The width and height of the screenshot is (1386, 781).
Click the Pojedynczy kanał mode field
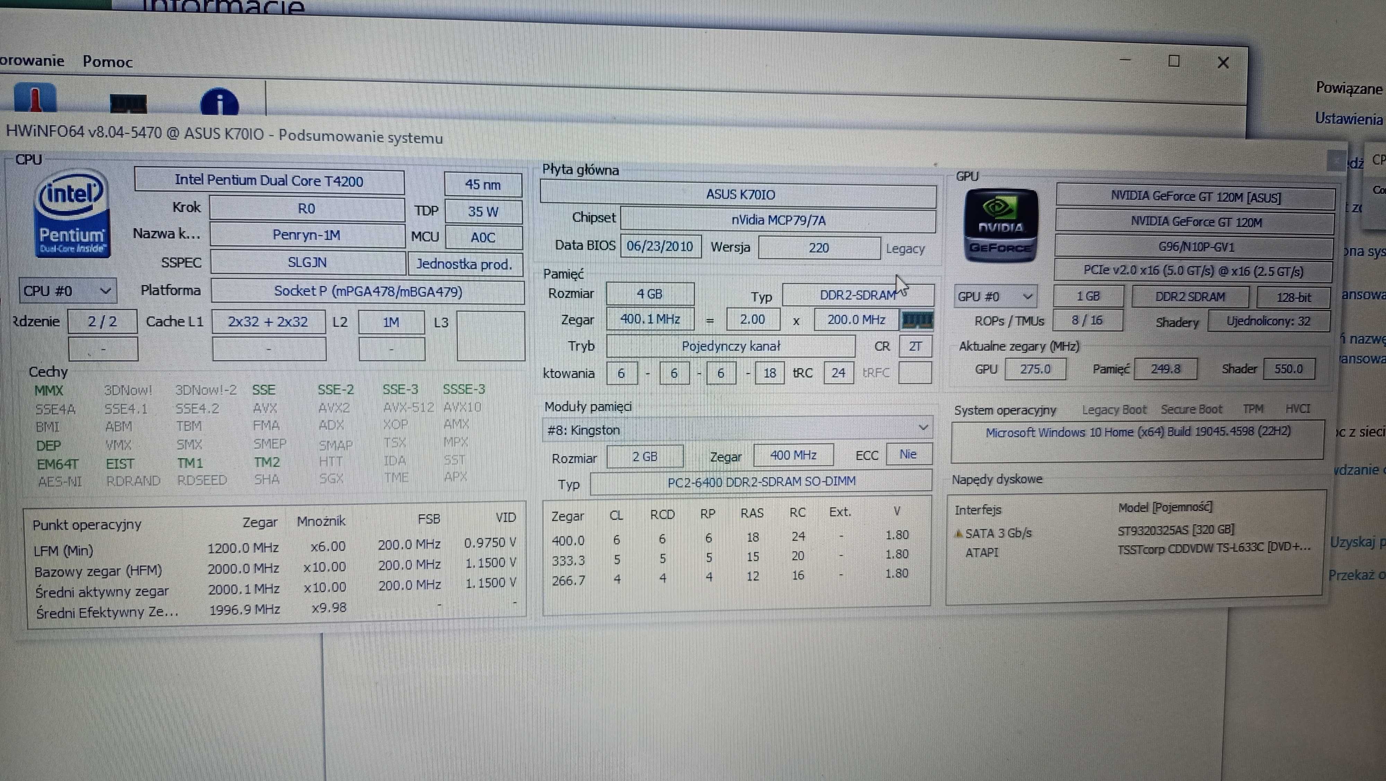[731, 346]
